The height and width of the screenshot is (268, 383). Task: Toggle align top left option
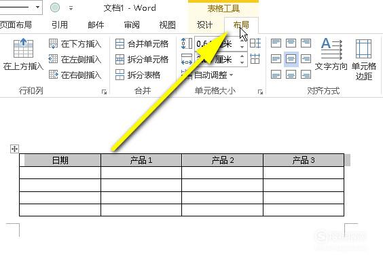pos(276,43)
